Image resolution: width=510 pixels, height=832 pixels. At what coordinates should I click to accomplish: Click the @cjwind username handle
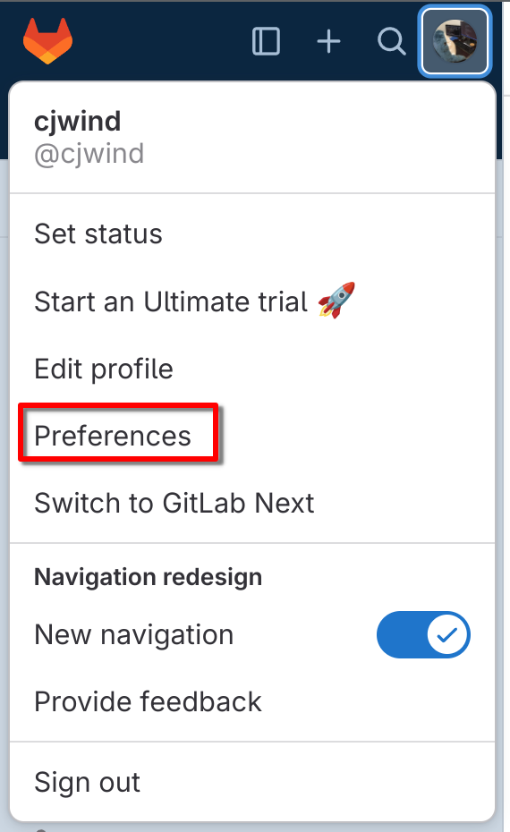coord(89,154)
